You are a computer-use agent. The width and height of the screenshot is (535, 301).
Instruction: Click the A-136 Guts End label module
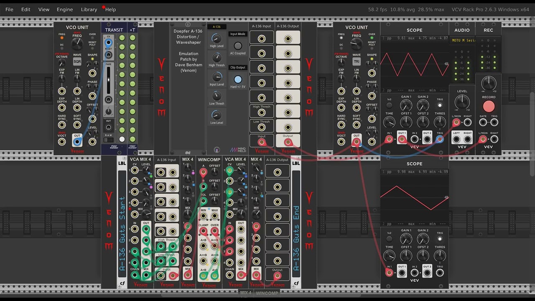(296, 222)
